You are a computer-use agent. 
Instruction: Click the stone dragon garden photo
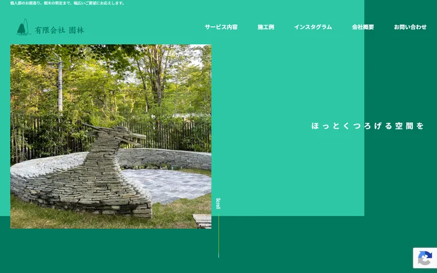(x=110, y=137)
